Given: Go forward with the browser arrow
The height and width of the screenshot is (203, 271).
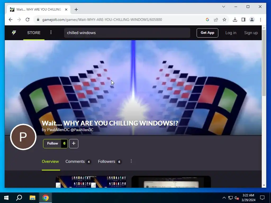Looking at the screenshot, I should 19,20.
